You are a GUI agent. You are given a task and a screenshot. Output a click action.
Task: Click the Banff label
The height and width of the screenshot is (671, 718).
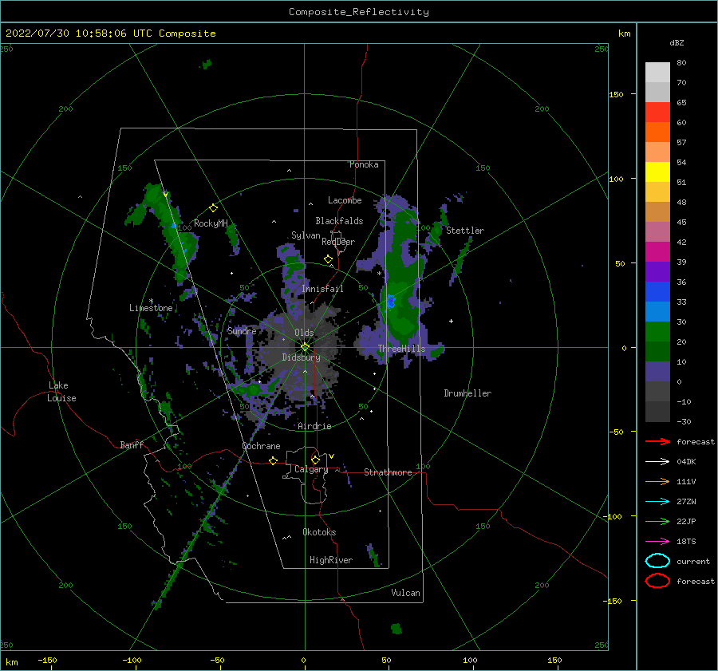(x=132, y=444)
